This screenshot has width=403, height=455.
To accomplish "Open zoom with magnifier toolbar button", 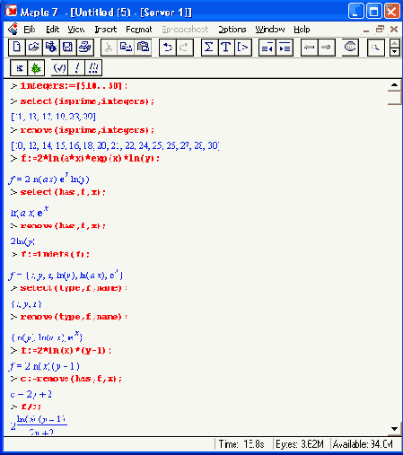I will (x=375, y=48).
